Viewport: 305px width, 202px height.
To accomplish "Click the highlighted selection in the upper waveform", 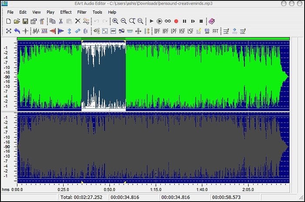I will 104,75.
